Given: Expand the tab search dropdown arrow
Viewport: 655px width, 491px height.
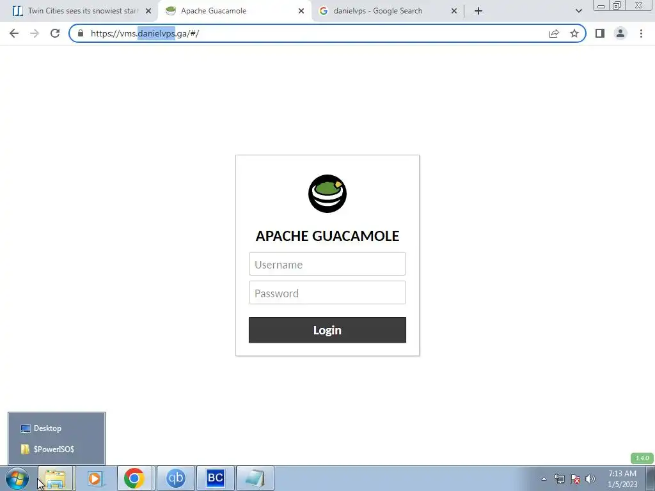Looking at the screenshot, I should coord(578,11).
